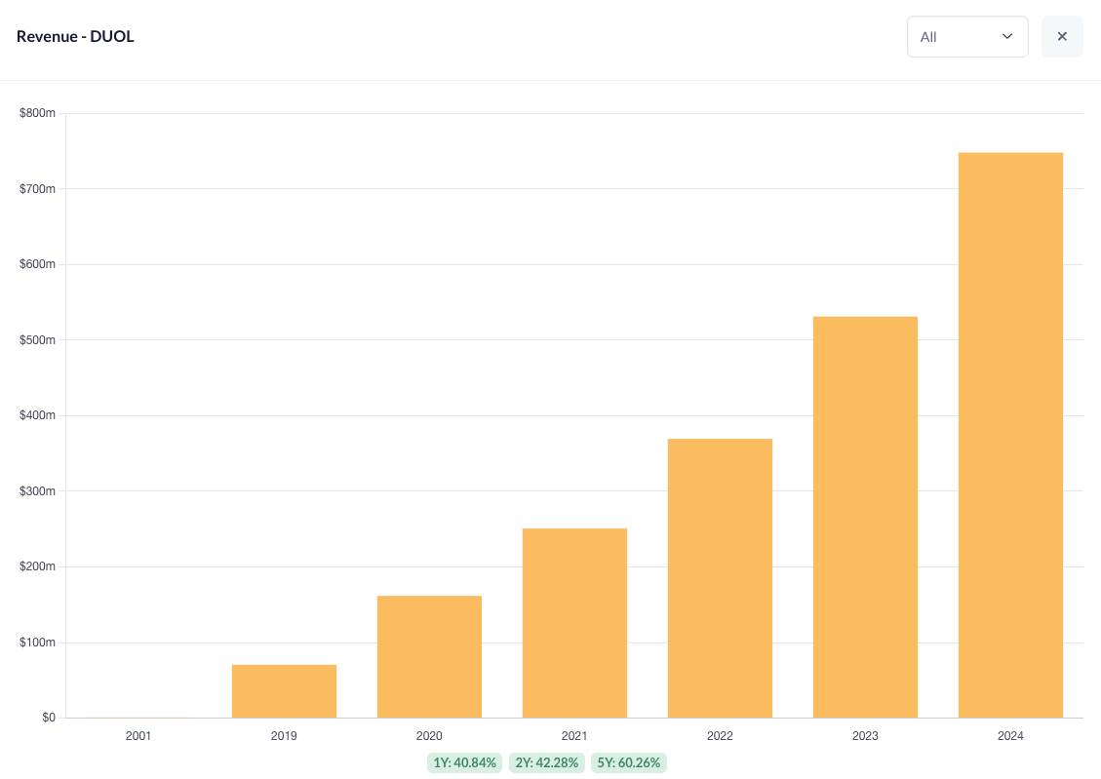Click the 2024 revenue bar
Viewport: 1101px width, 779px height.
(x=1010, y=435)
